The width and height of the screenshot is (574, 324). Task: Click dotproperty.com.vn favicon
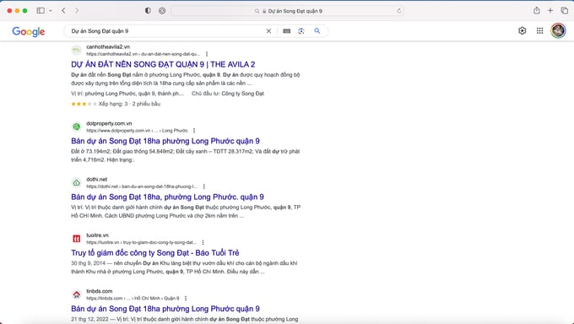click(76, 127)
